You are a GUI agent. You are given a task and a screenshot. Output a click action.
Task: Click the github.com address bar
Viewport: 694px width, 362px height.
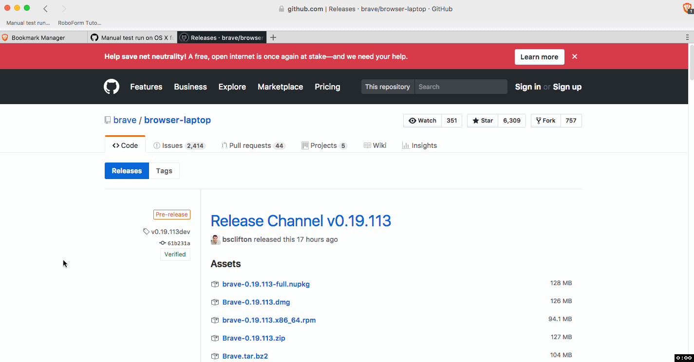pos(365,9)
